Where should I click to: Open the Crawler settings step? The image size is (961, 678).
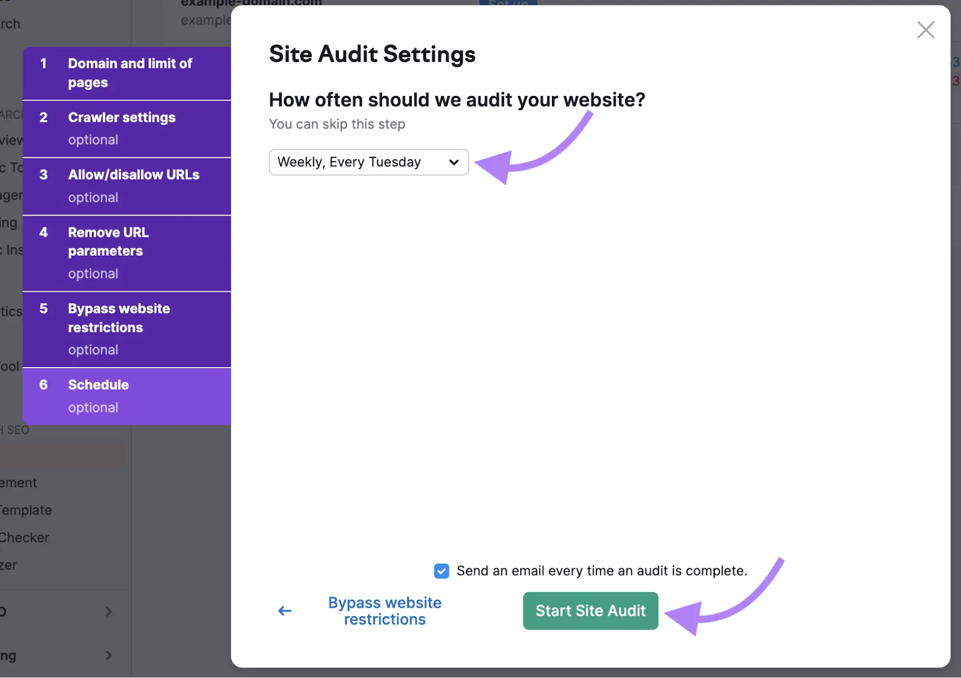click(127, 128)
